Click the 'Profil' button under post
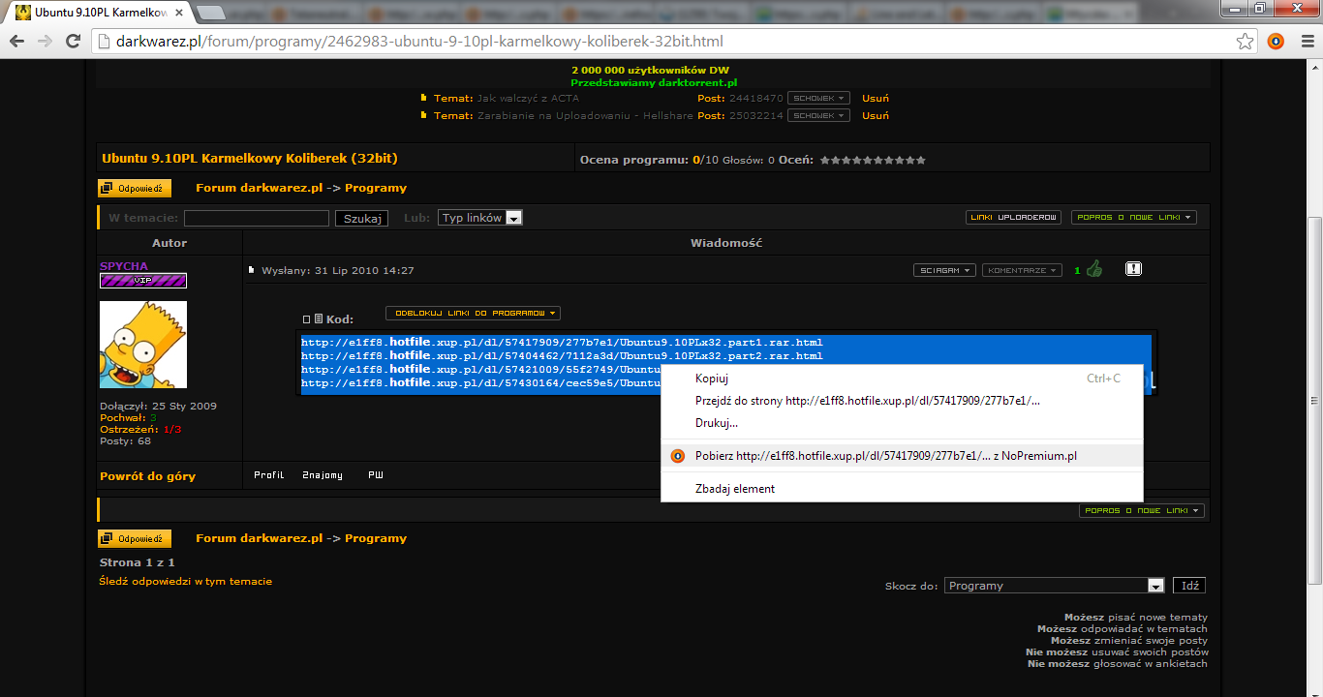 pos(269,475)
